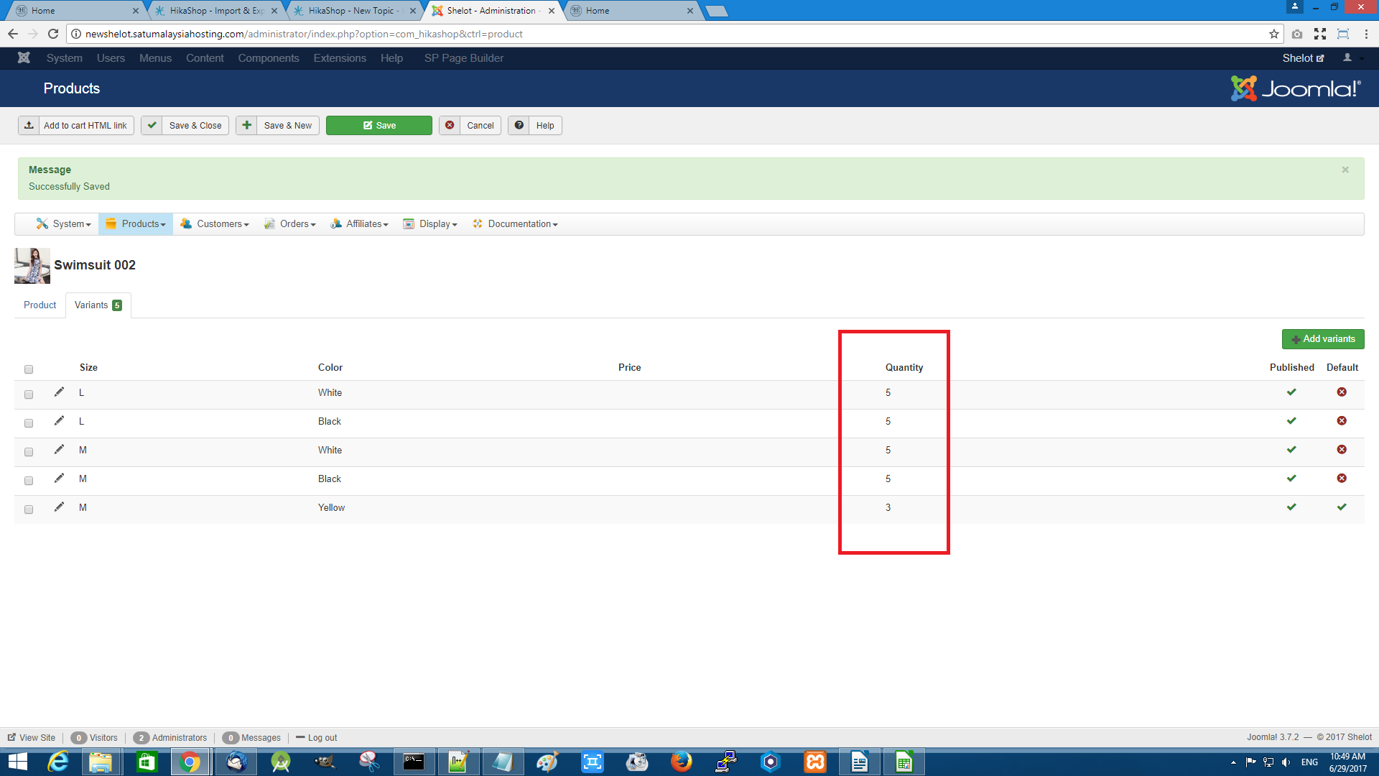This screenshot has width=1379, height=776.
Task: Click red default icon for L Black variant
Action: (x=1341, y=421)
